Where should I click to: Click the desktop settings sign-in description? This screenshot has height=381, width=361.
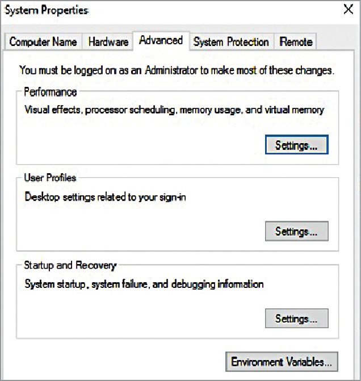pos(105,197)
